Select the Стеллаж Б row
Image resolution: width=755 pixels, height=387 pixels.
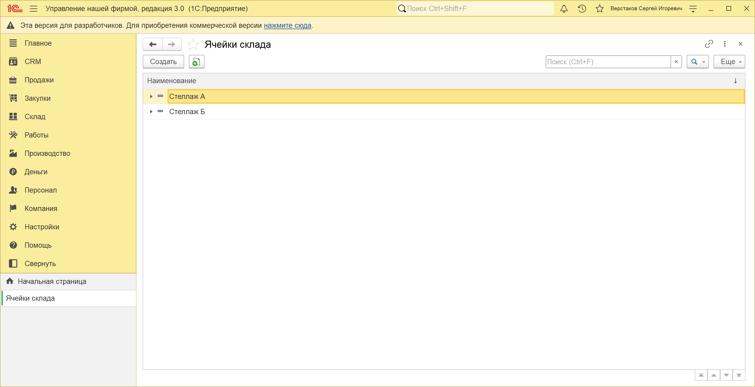pos(444,112)
